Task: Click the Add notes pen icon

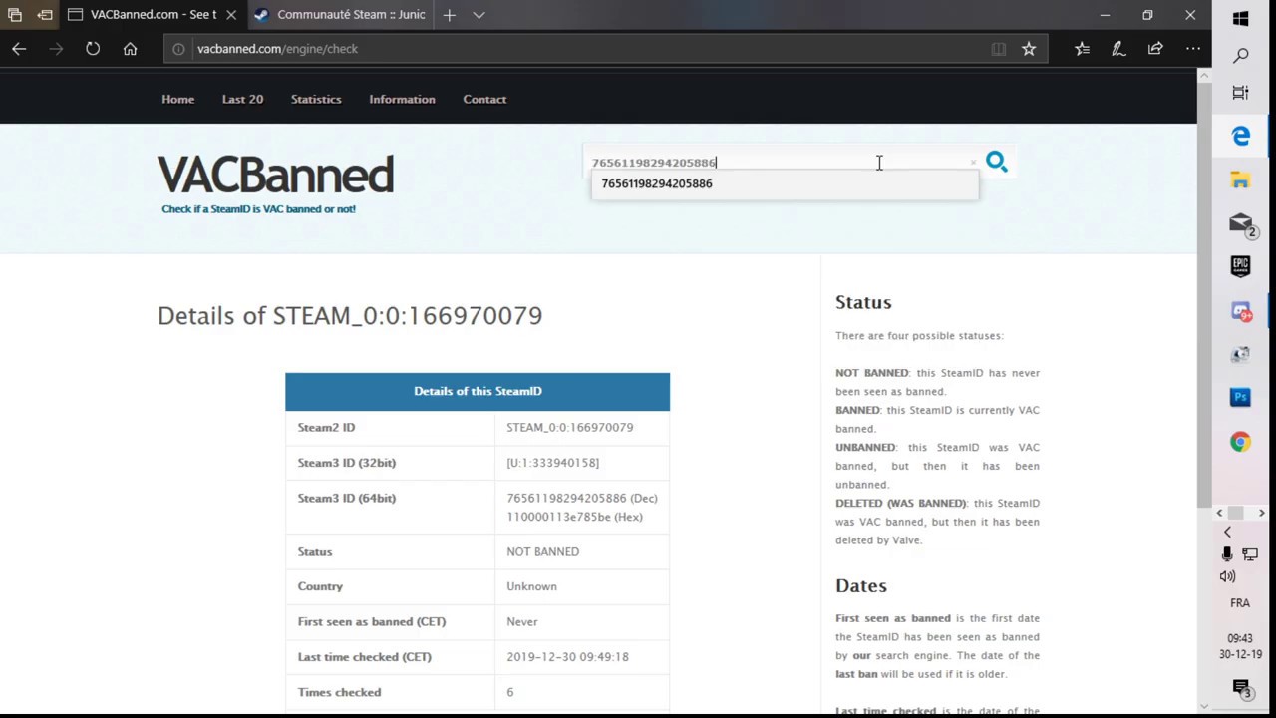Action: (x=1118, y=48)
